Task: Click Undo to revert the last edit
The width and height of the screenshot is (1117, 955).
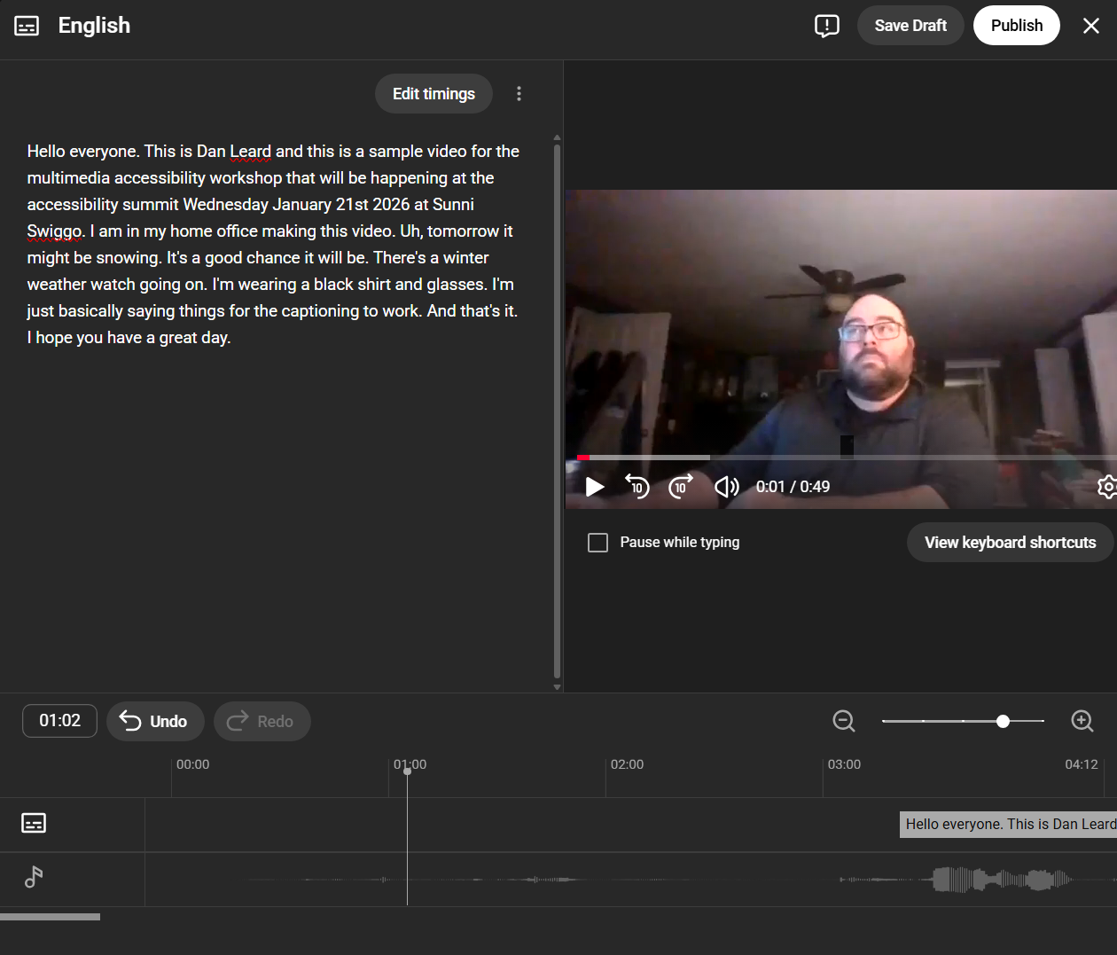Action: pyautogui.click(x=155, y=721)
